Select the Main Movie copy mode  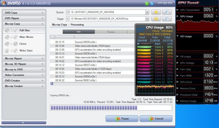coord(24,37)
